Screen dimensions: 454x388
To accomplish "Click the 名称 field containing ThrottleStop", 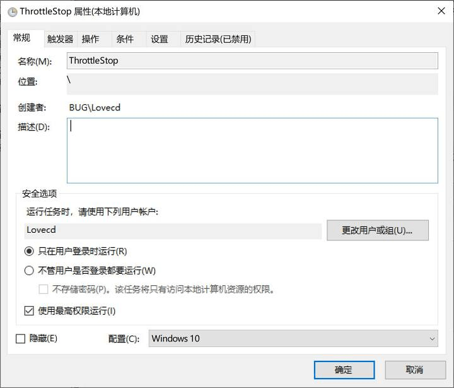I will [x=252, y=61].
